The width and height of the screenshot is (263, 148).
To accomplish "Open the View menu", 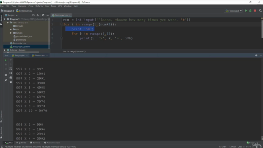I will [14, 6].
